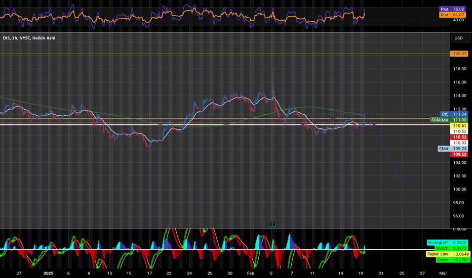
Task: Click the 100.00 price axis value
Action: click(460, 190)
